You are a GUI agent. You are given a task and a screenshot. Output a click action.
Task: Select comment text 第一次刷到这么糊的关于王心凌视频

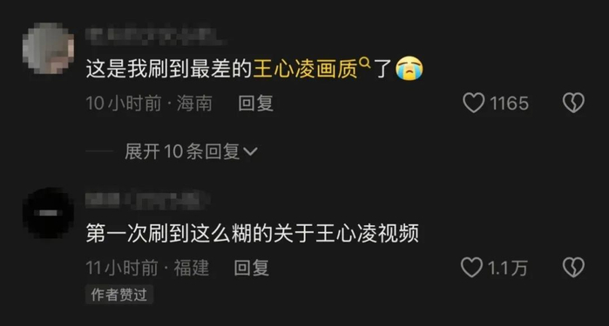click(252, 233)
